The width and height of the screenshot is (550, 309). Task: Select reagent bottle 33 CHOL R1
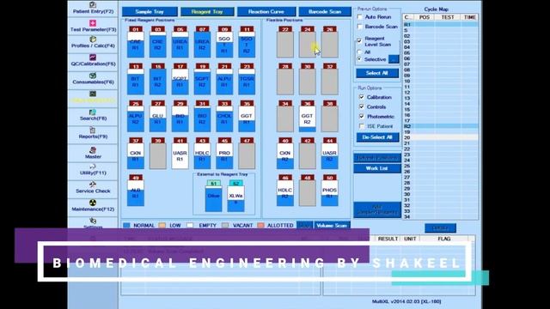(x=224, y=117)
